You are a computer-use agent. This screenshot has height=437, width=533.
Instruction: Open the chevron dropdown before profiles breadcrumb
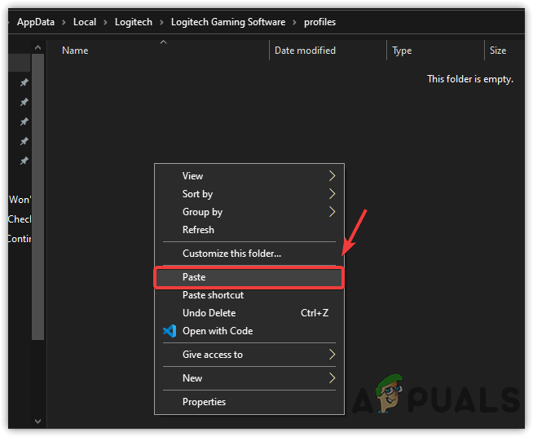click(x=295, y=23)
